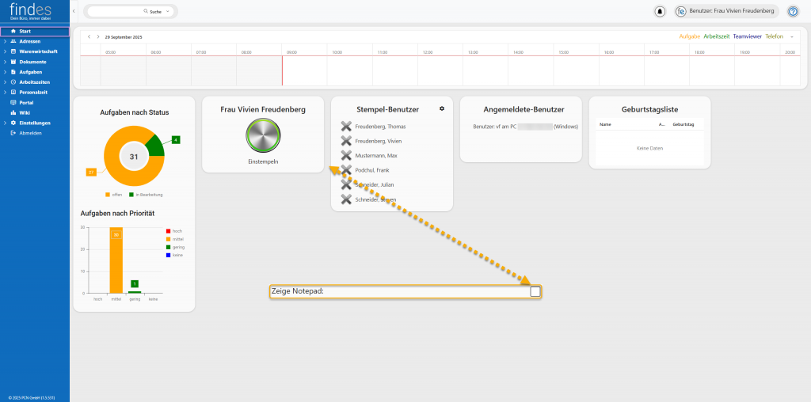Expand the Warenwirtschaft sidebar section

tap(4, 51)
